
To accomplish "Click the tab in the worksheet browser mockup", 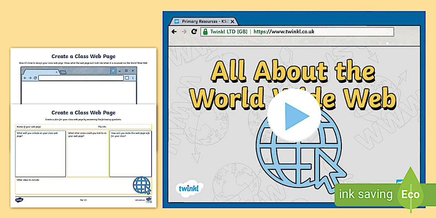I will 42,72.
